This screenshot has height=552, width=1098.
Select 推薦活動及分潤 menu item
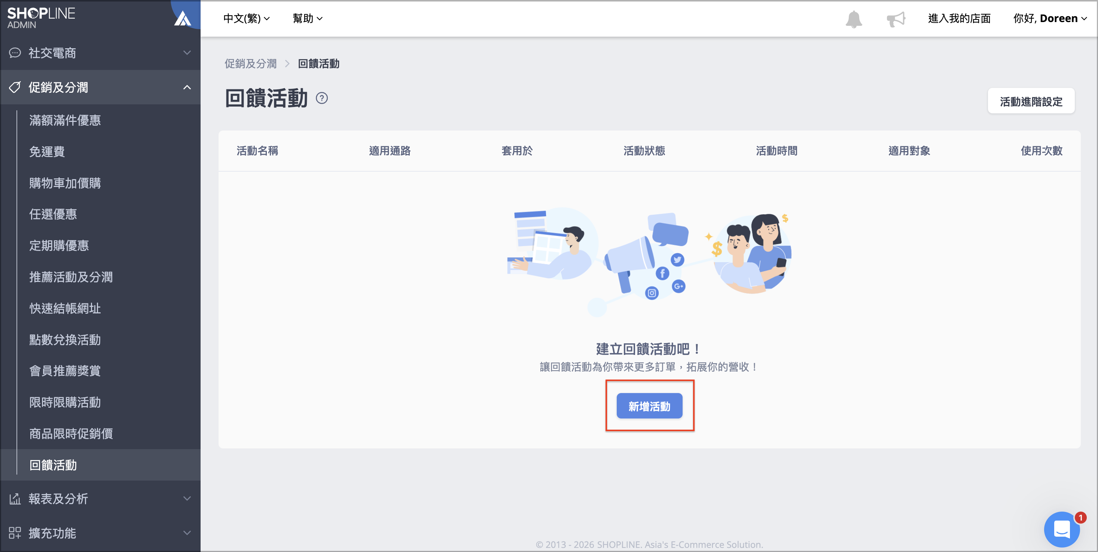(x=71, y=277)
